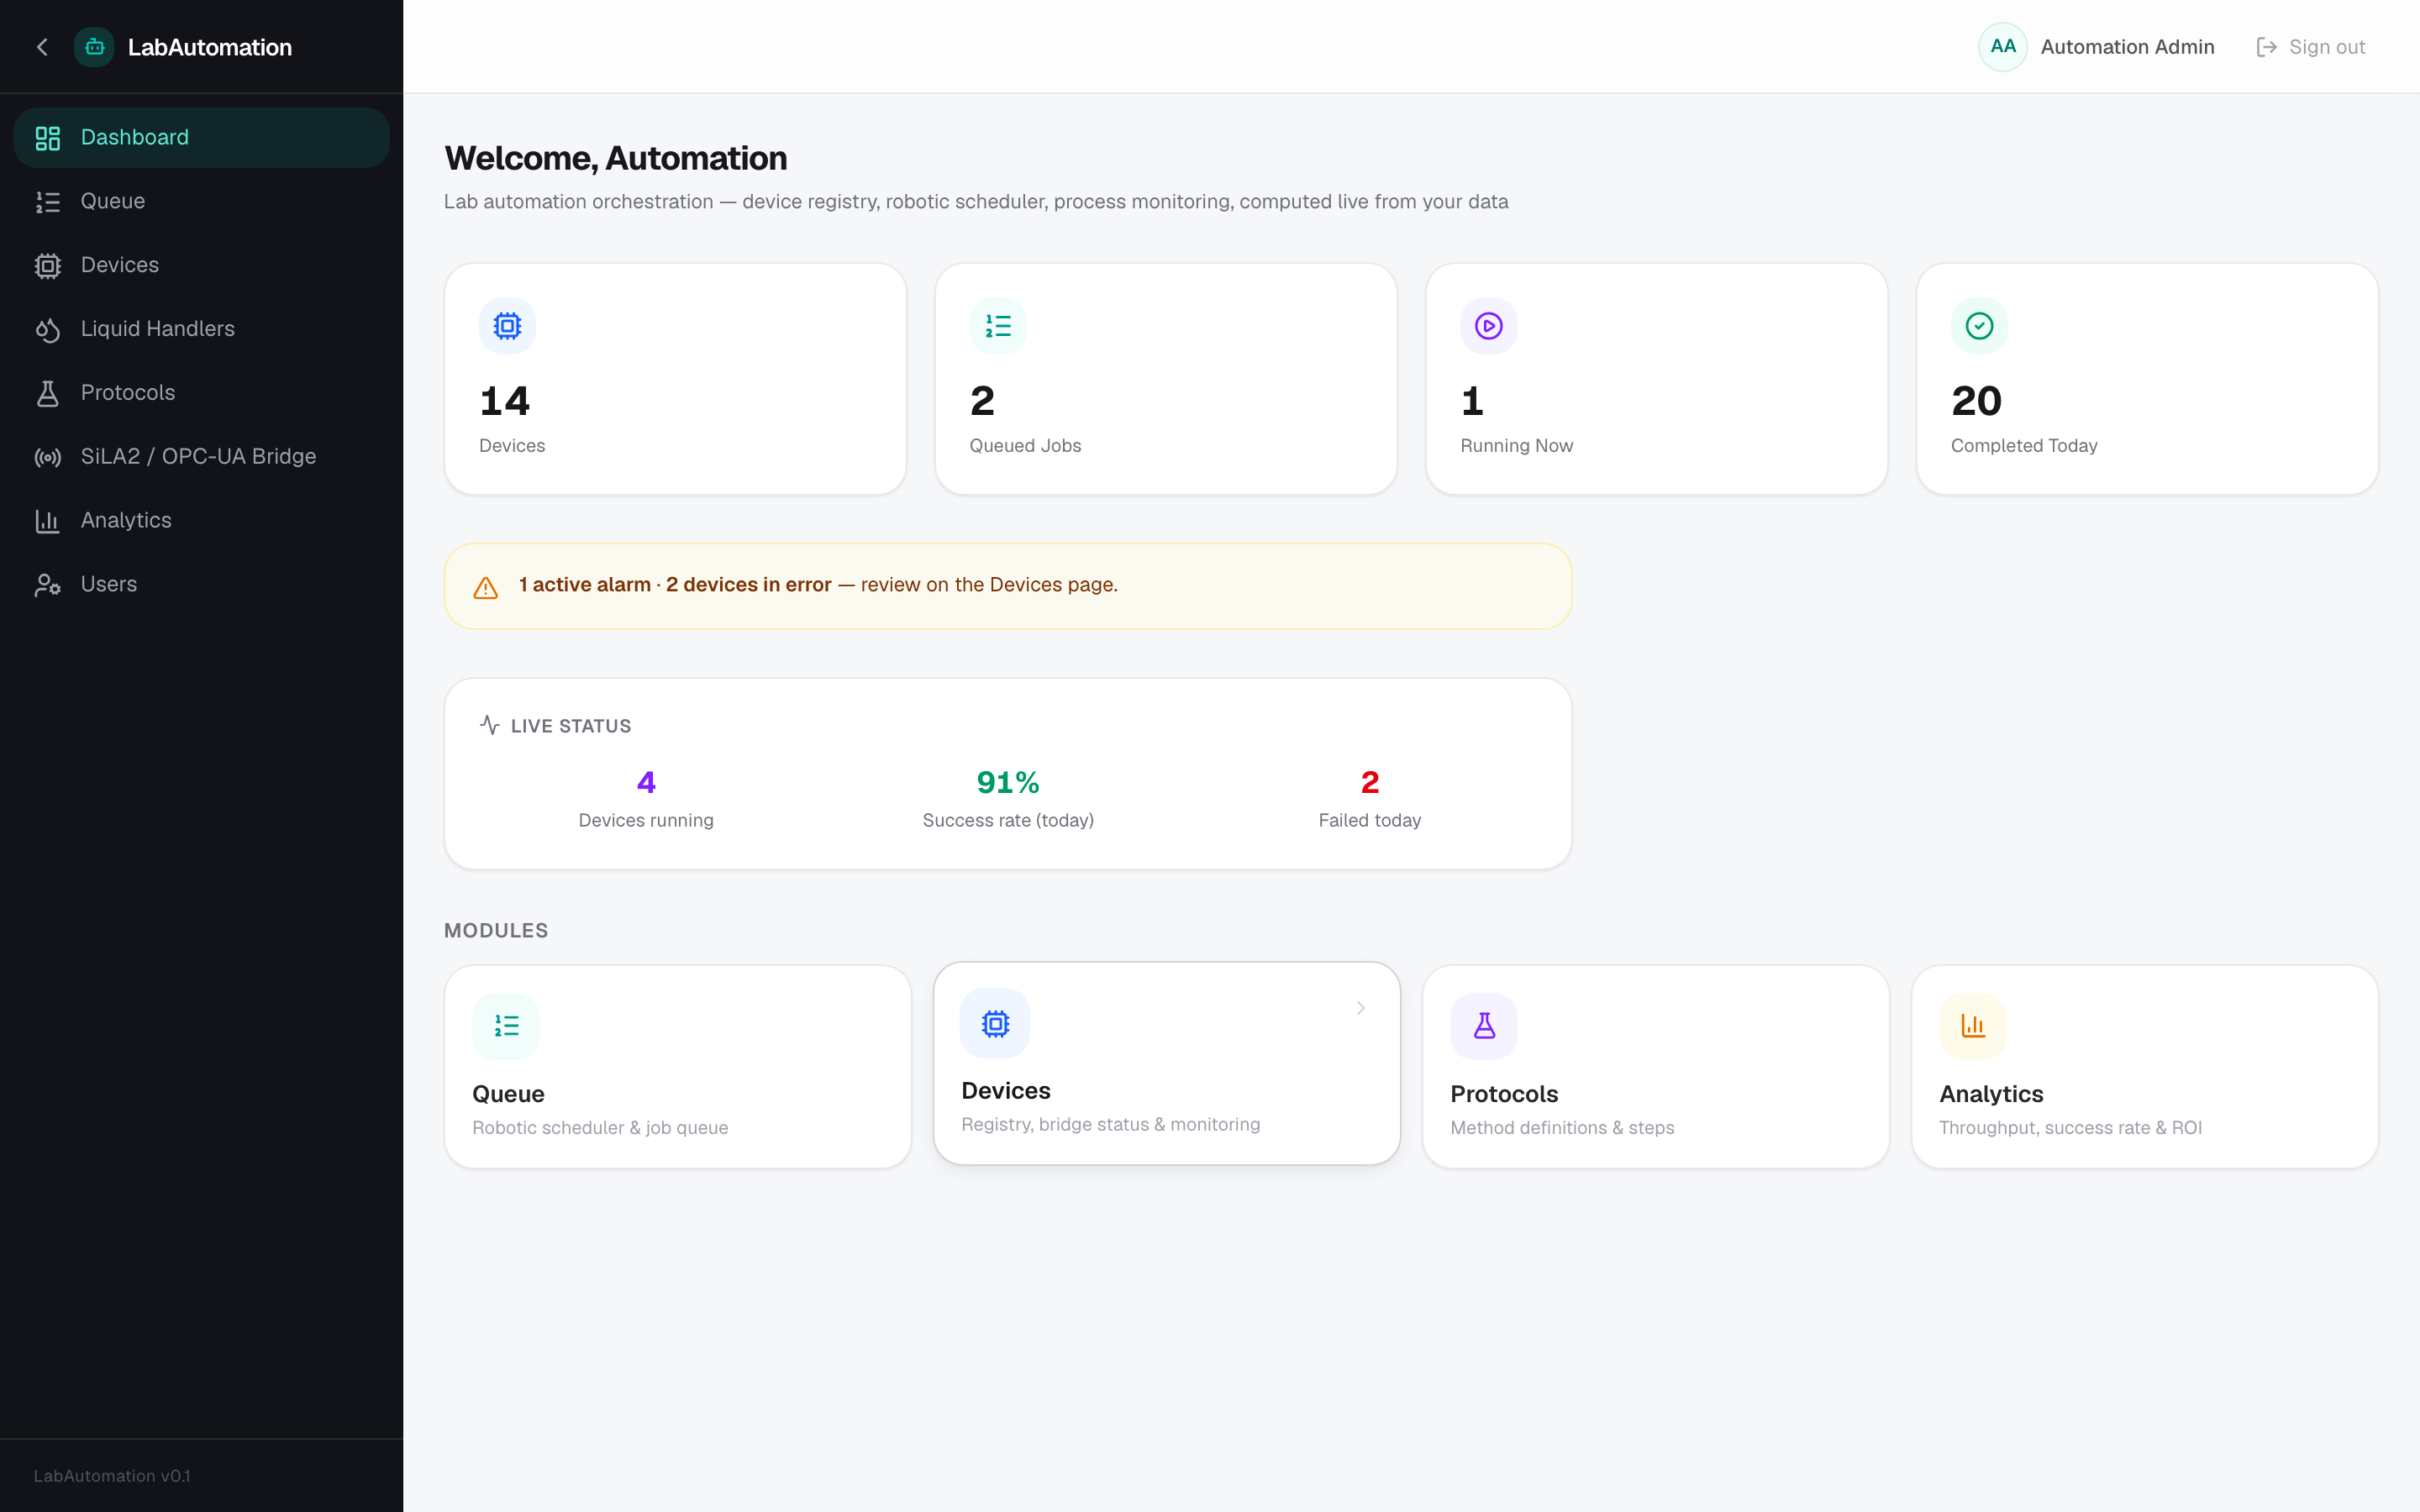This screenshot has width=2420, height=1512.
Task: Click the LabAutomation app title
Action: click(x=210, y=47)
